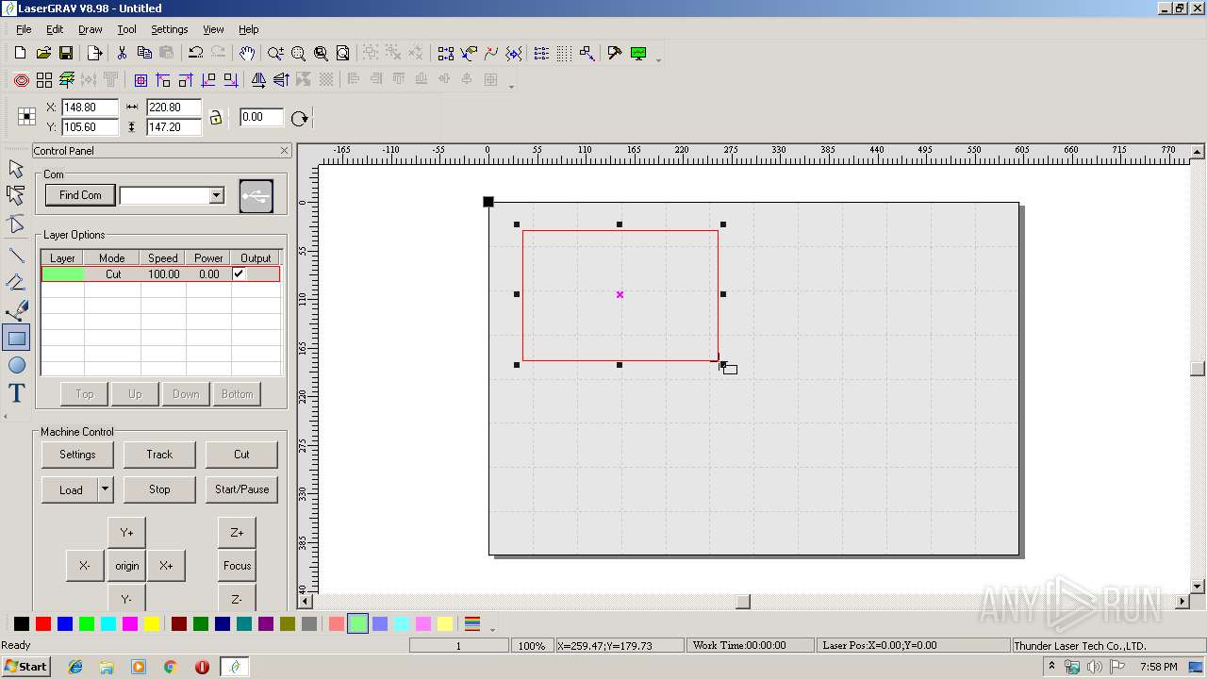Click the hammer settings icon in toolbar
This screenshot has width=1207, height=679.
point(615,54)
